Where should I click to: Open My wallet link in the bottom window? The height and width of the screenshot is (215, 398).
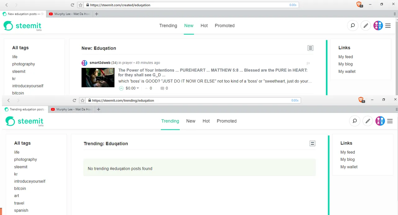pos(349,167)
